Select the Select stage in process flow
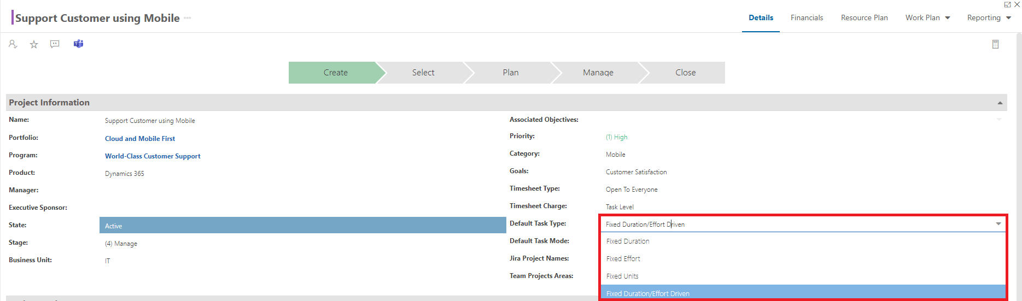Image resolution: width=1022 pixels, height=301 pixels. (423, 73)
